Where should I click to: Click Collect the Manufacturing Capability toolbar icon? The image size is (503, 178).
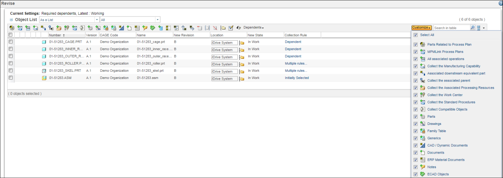tap(35, 28)
